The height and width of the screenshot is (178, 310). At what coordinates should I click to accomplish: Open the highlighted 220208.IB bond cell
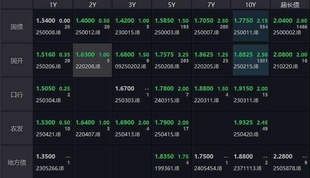click(x=92, y=61)
